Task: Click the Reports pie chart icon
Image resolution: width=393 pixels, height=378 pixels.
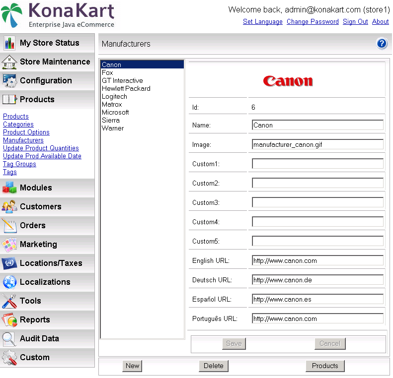Action: 9,319
